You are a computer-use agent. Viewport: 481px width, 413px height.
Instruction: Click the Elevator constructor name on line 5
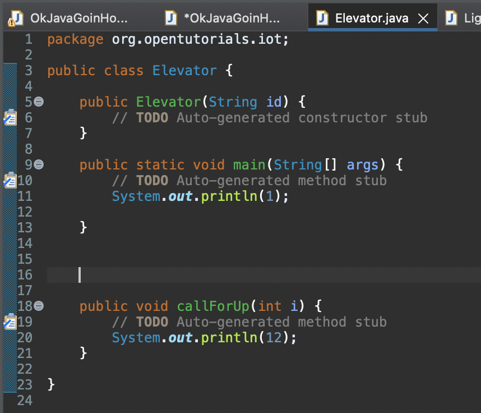point(168,102)
